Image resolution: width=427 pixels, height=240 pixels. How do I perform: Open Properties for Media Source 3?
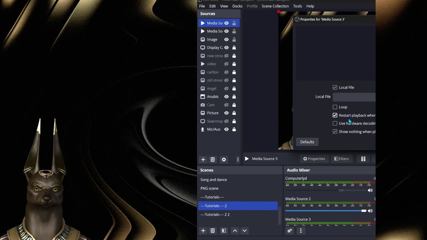pyautogui.click(x=314, y=159)
